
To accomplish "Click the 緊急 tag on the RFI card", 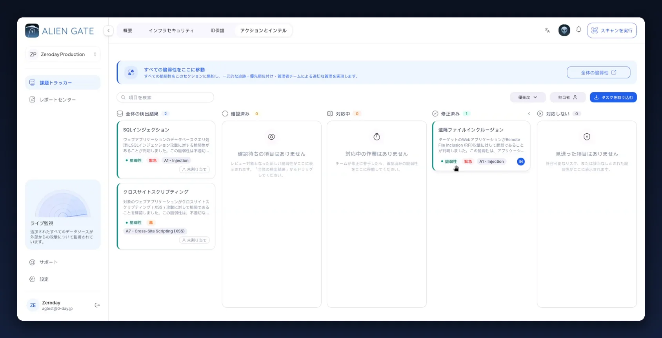I will tap(468, 162).
